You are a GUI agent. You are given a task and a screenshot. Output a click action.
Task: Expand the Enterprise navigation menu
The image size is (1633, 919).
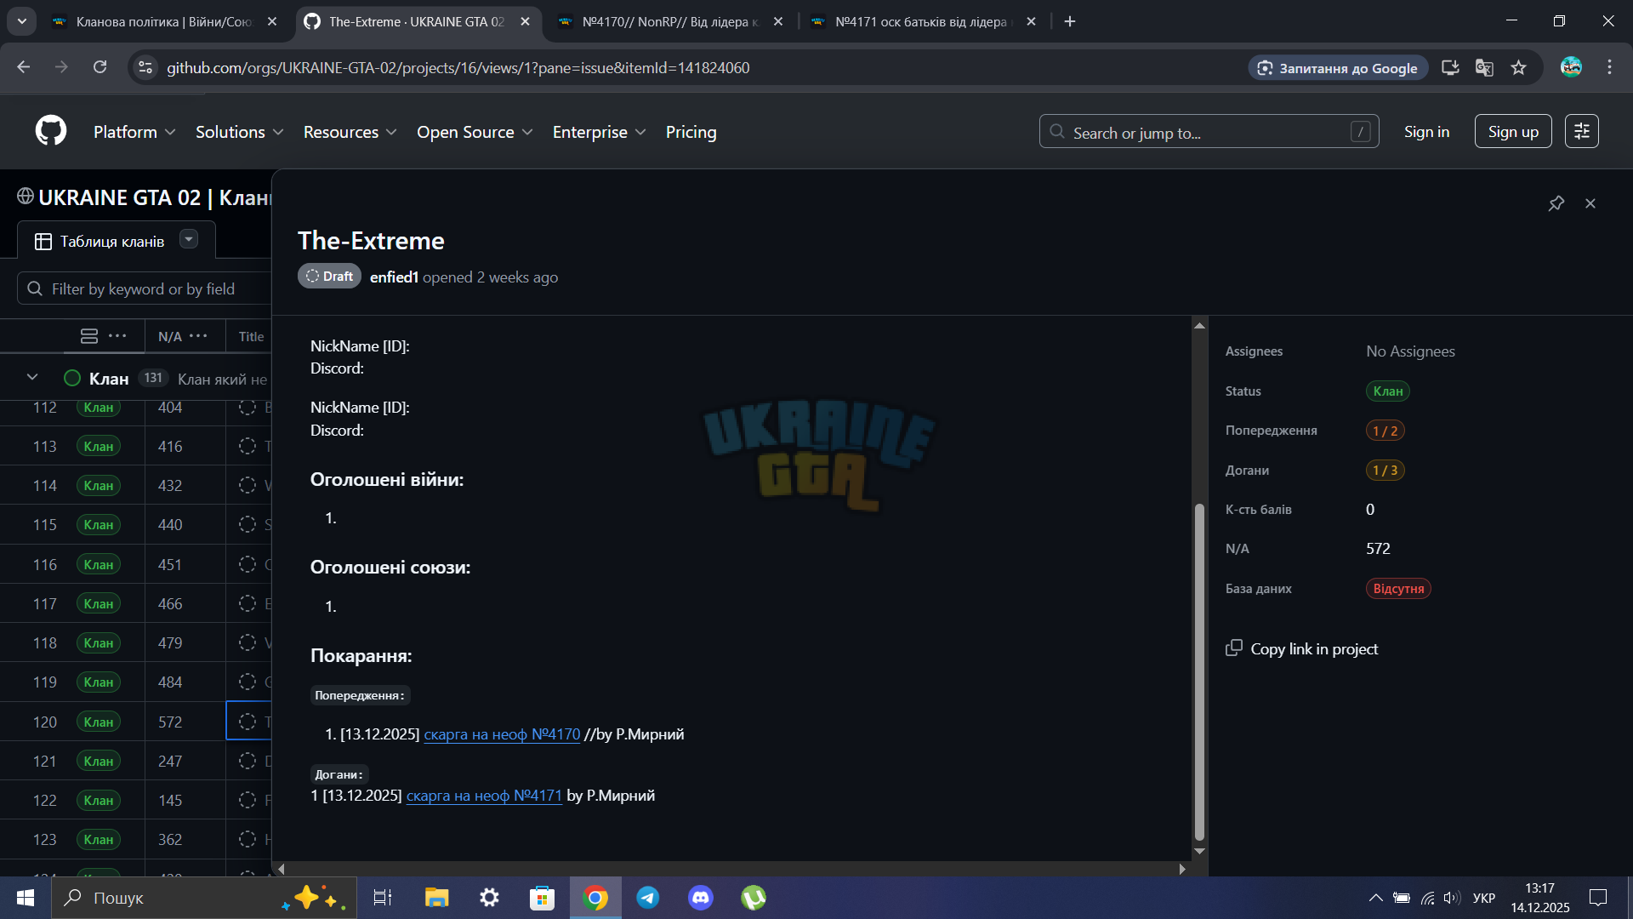tap(599, 132)
